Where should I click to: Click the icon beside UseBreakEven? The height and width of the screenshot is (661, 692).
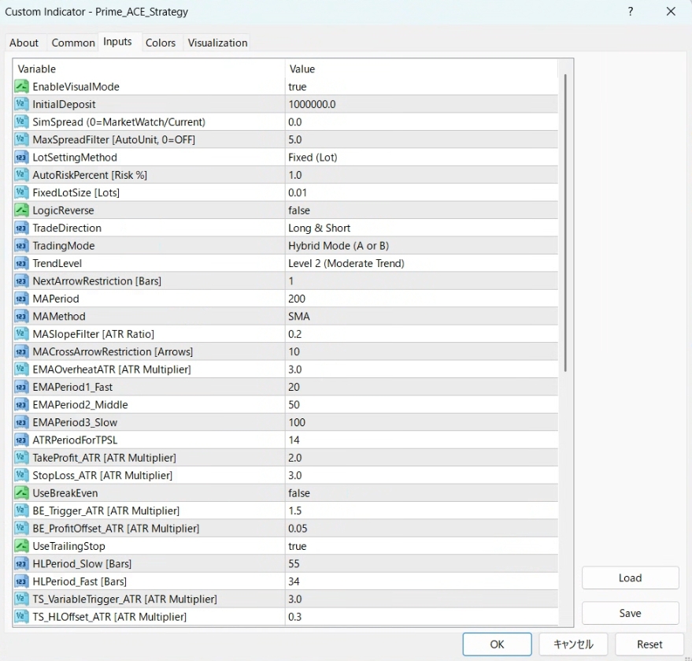coord(21,492)
